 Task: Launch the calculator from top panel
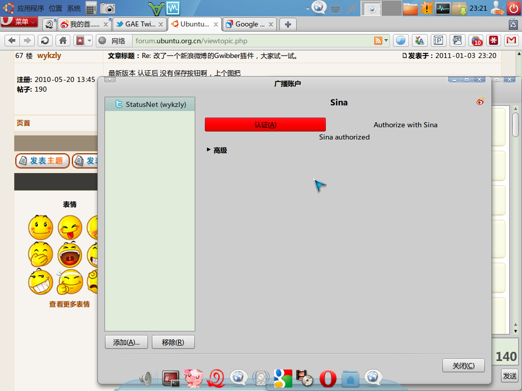tap(91, 8)
